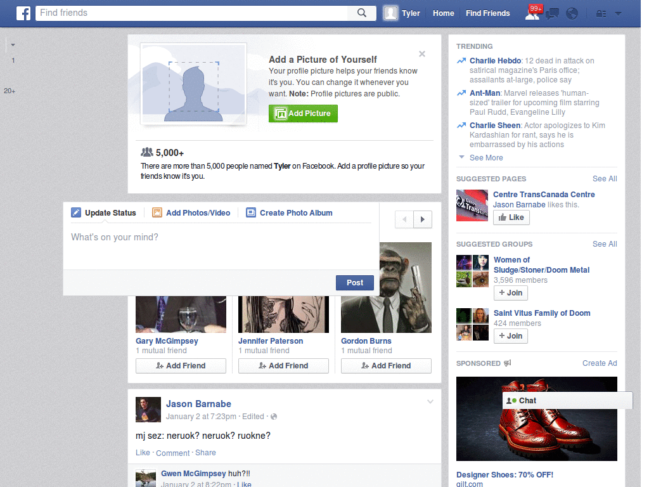The image size is (649, 487).
Task: Click Centre TransCanada Centre page thumbnail
Action: [x=472, y=205]
